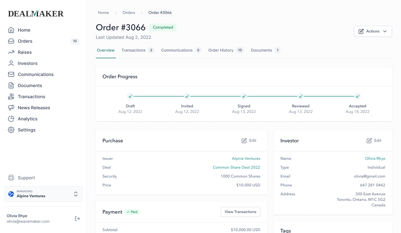Open Analytics via the pie chart icon

tap(11, 119)
